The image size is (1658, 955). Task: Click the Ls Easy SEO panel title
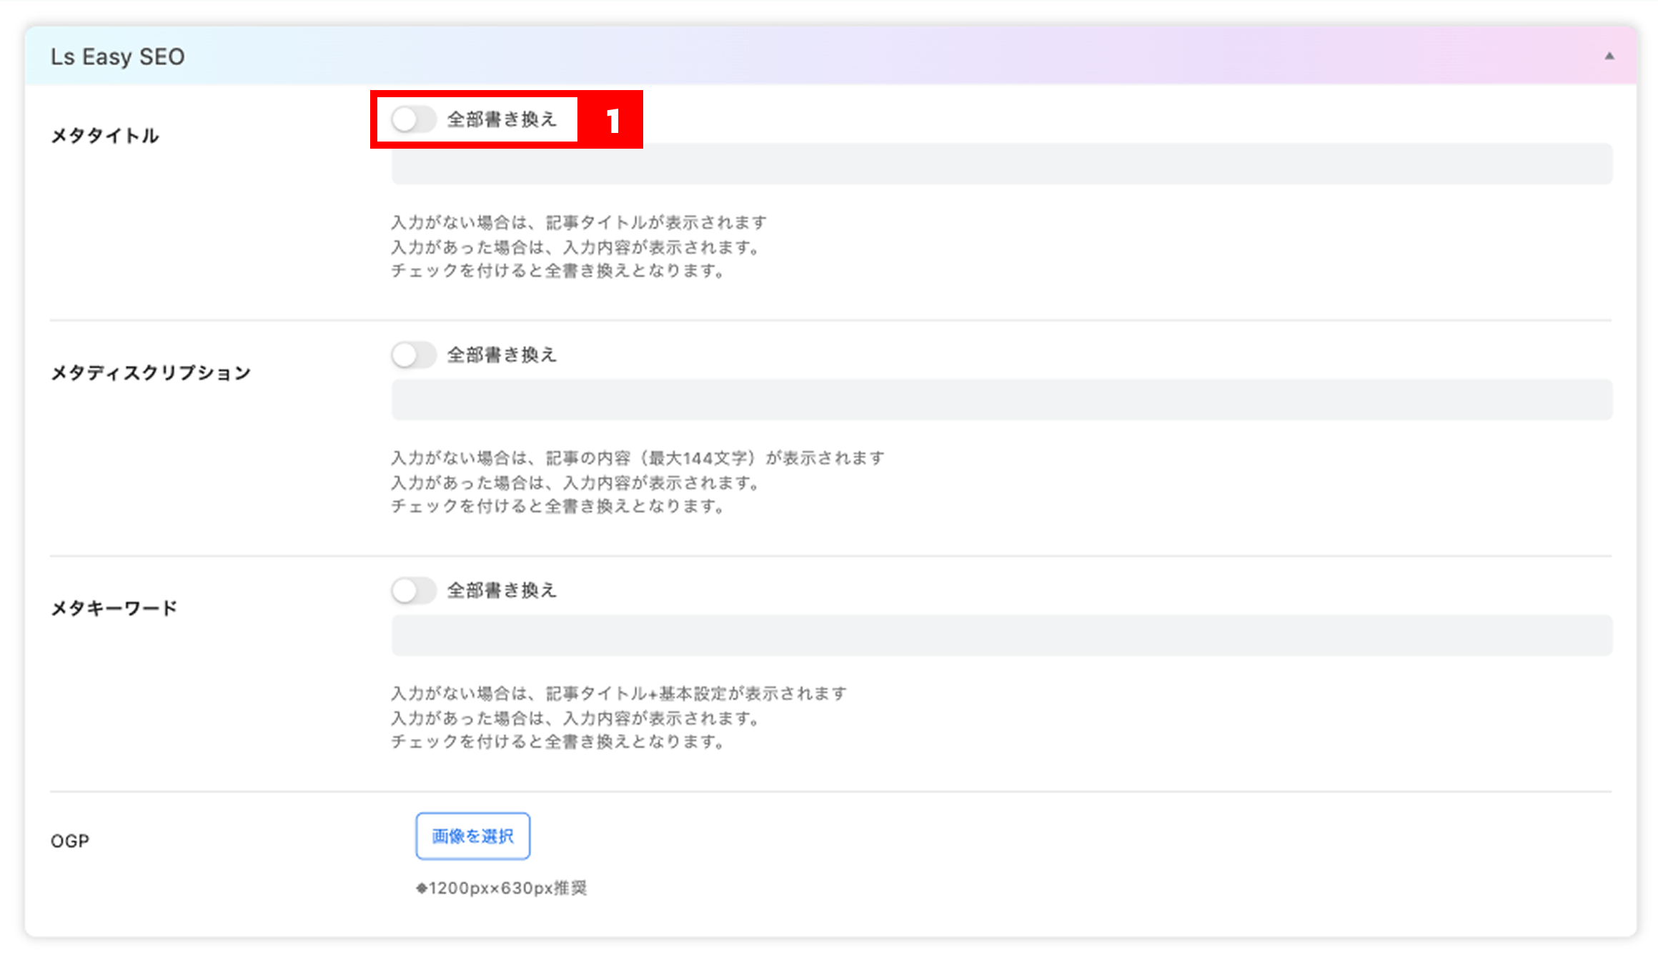click(118, 56)
